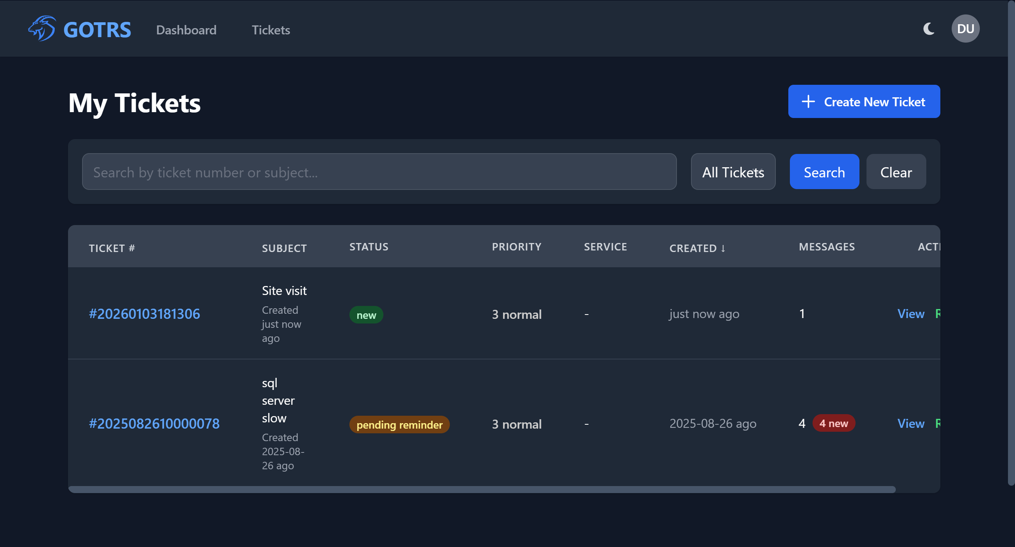Viewport: 1015px width, 547px height.
Task: Click the 'pending reminder' status badge
Action: tap(399, 425)
